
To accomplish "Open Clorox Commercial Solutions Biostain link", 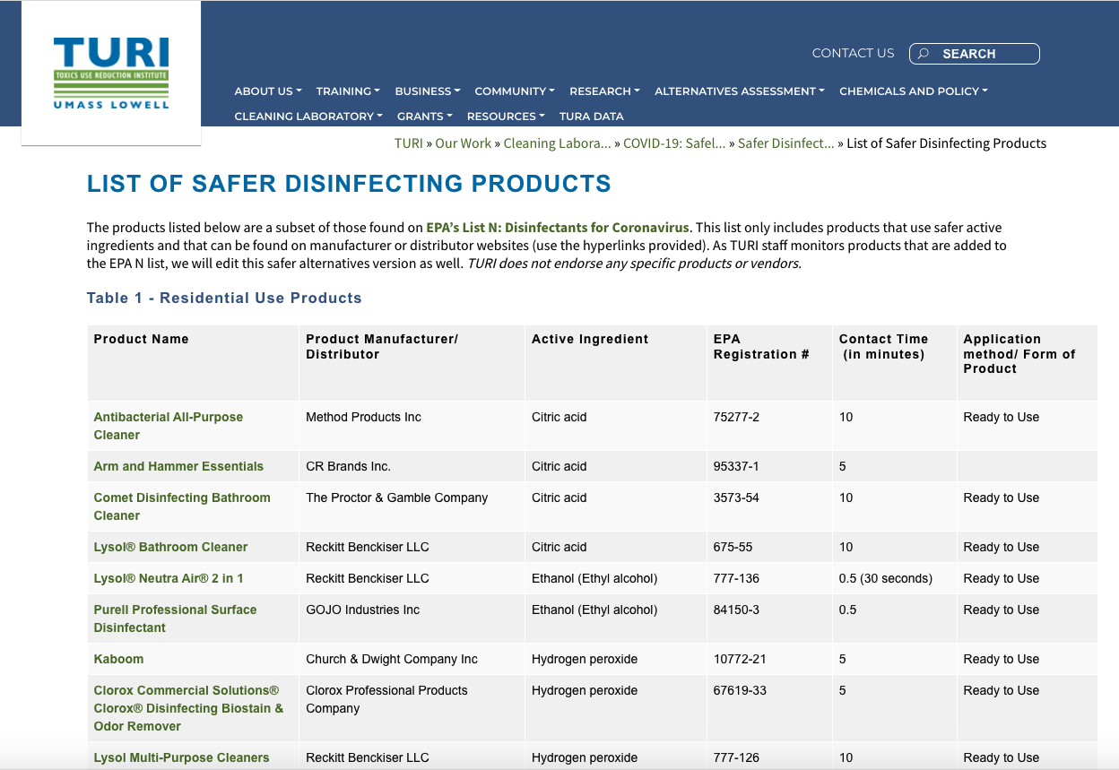I will coord(188,708).
